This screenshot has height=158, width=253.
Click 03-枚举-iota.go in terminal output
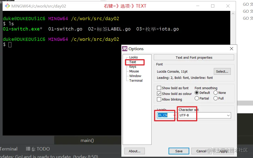pyautogui.click(x=157, y=29)
